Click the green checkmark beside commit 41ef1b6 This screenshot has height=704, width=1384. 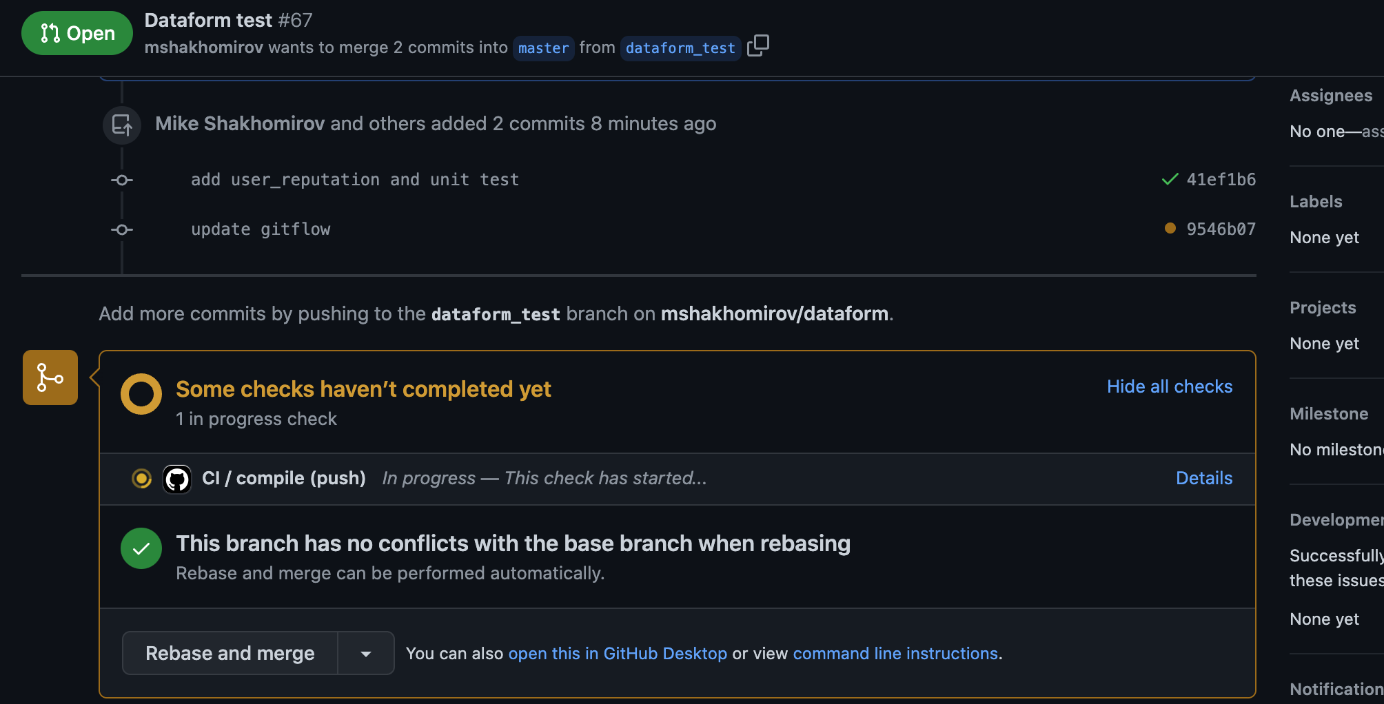[x=1169, y=179]
